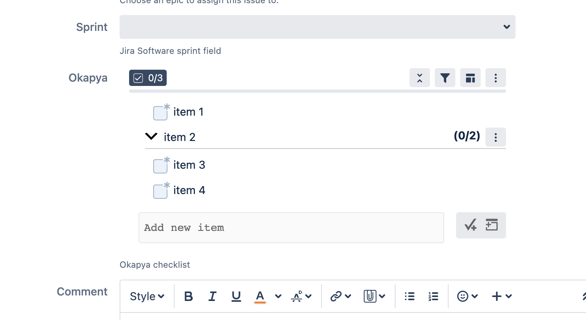Open the three-dot menu next to item 2
Viewport: 586px width, 320px height.
click(495, 137)
